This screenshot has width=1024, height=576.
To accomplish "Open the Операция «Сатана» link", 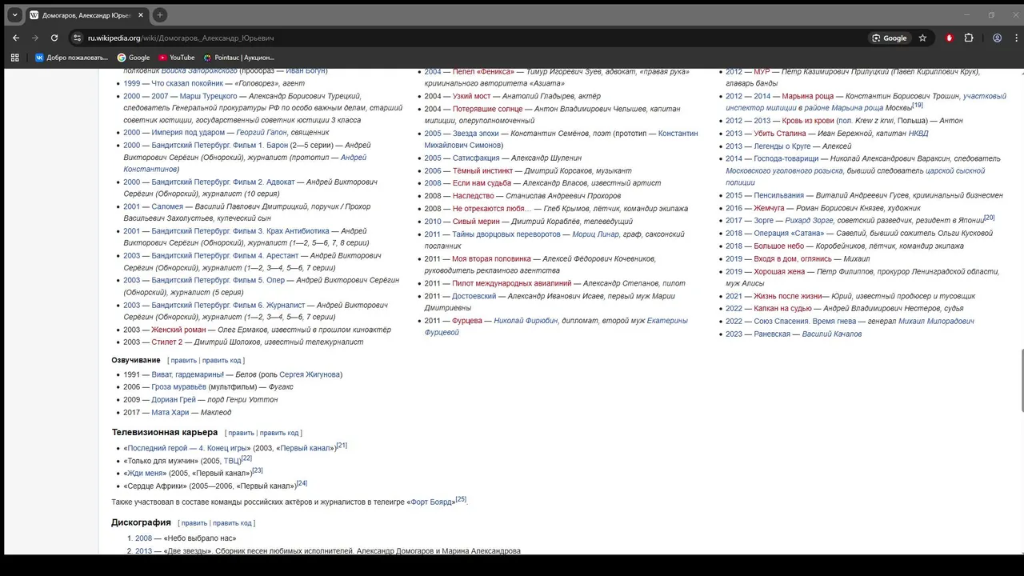I will 790,234.
